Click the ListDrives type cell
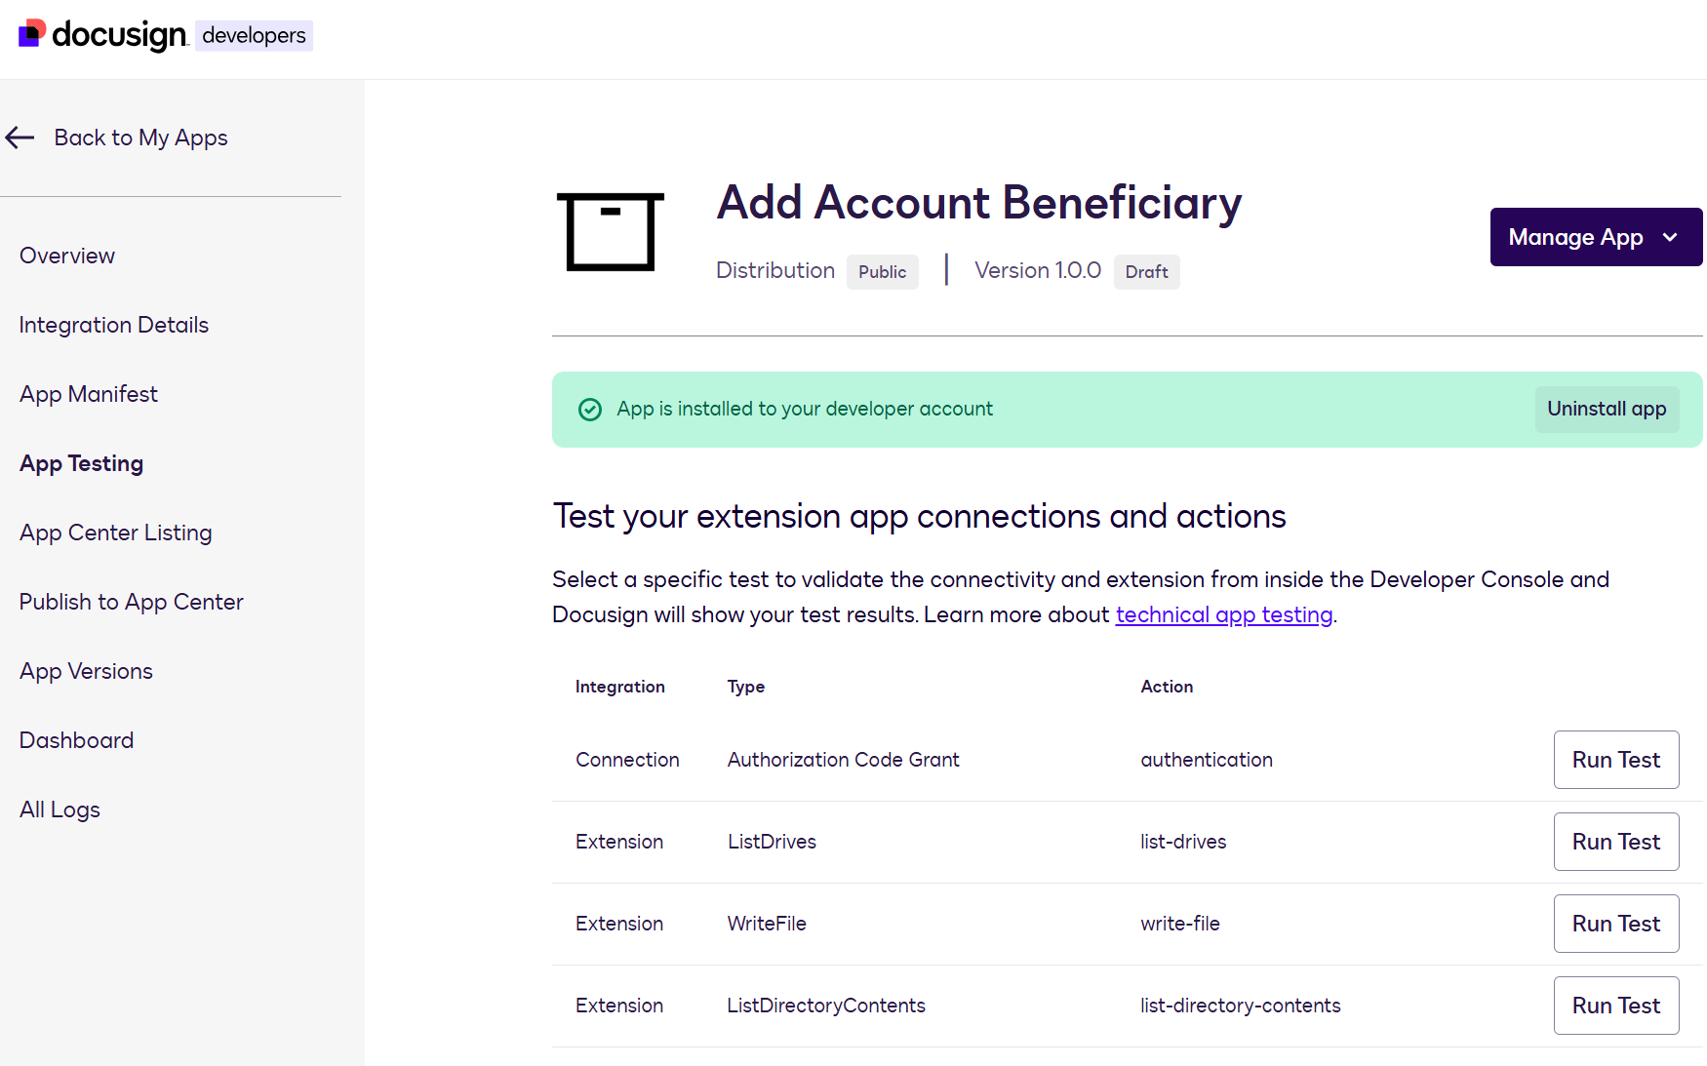The width and height of the screenshot is (1707, 1066). (772, 842)
